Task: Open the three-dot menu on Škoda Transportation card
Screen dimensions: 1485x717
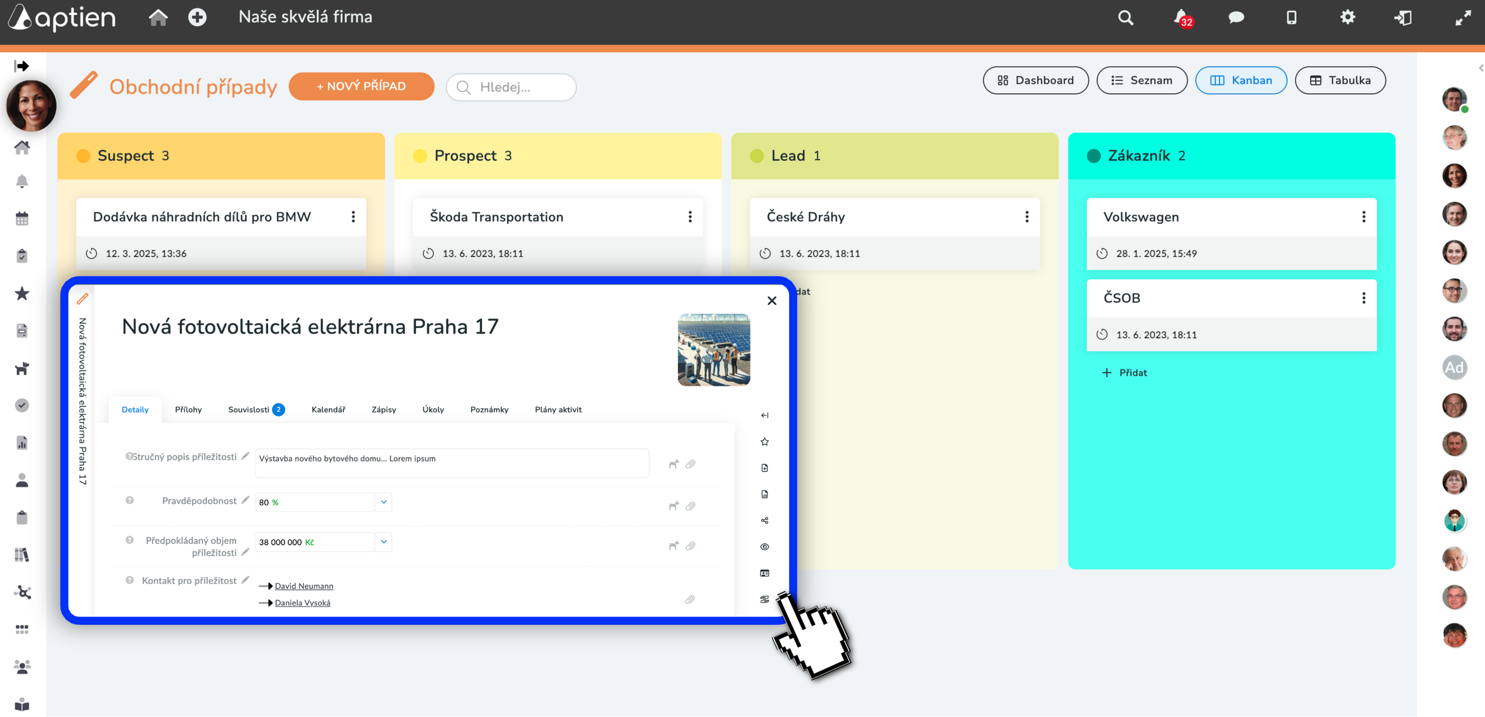Action: pyautogui.click(x=689, y=216)
